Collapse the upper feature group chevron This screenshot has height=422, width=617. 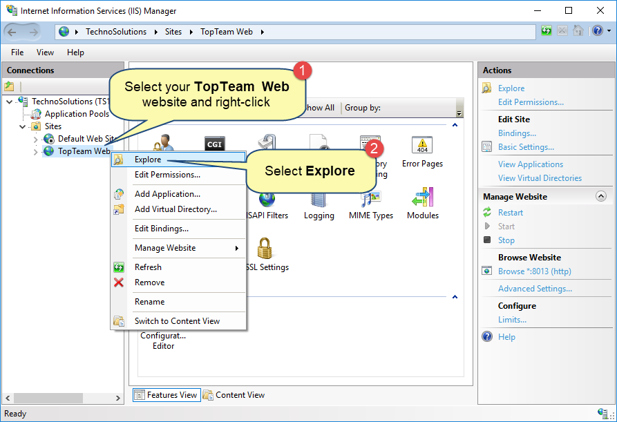[x=455, y=125]
